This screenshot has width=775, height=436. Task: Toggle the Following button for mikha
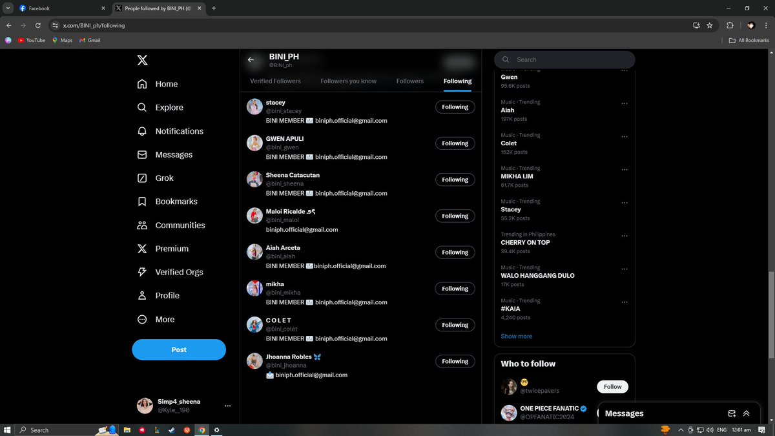[455, 289]
